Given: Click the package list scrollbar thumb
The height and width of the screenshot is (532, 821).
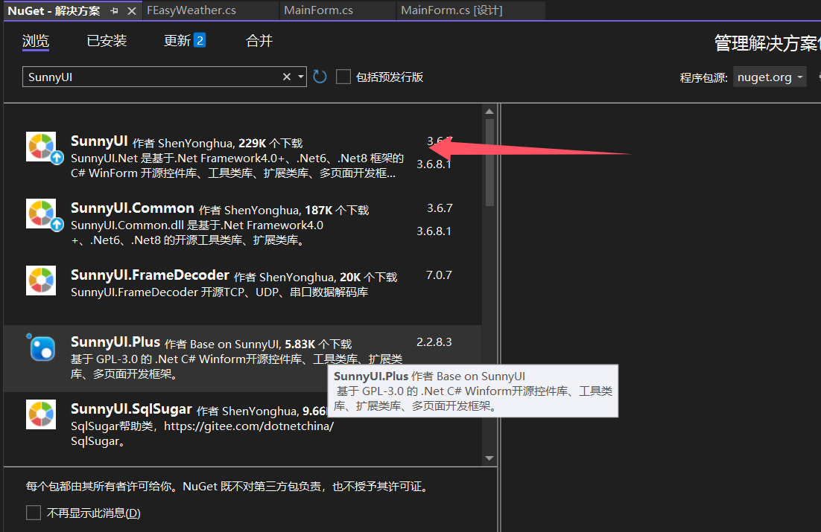Looking at the screenshot, I should click(489, 163).
